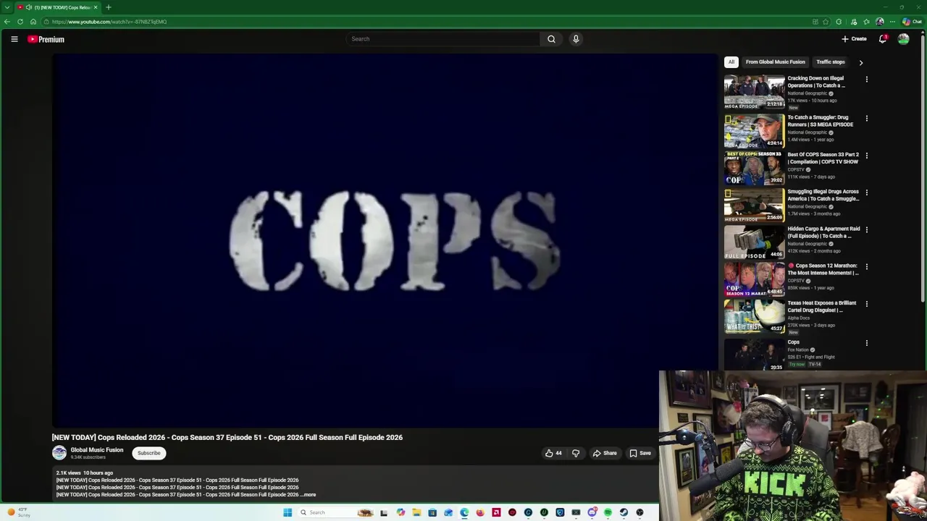Go to YouTube Premium home logo
Image resolution: width=927 pixels, height=521 pixels.
click(46, 39)
